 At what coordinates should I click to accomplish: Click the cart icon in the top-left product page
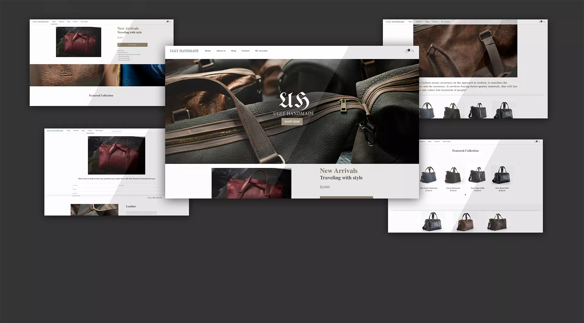click(167, 22)
